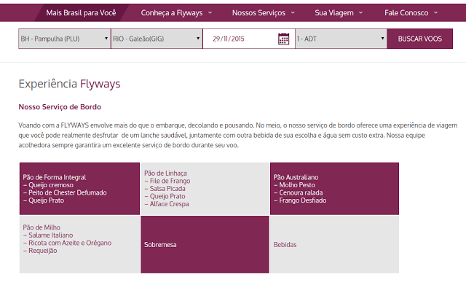Expand the Sua Viagem menu
Image resolution: width=466 pixels, height=285 pixels.
tap(339, 13)
